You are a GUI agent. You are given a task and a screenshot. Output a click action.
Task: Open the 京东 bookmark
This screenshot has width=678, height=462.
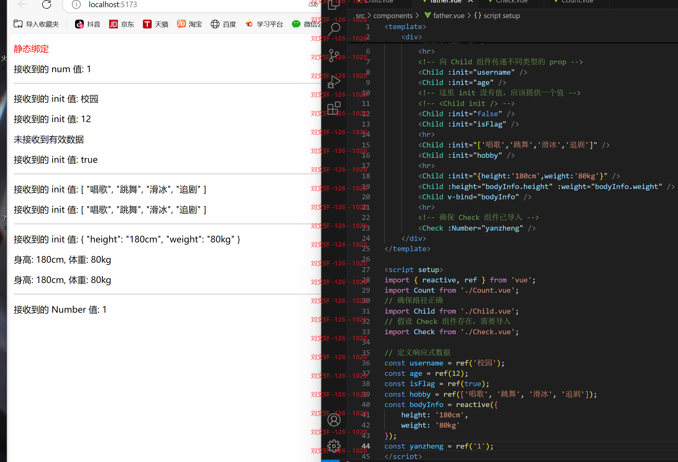(x=122, y=24)
